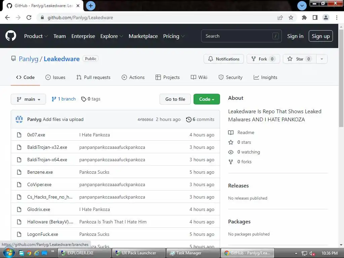The image size is (344, 258).
Task: Open the Chrome extensions puzzle icon
Action: pyautogui.click(x=304, y=17)
